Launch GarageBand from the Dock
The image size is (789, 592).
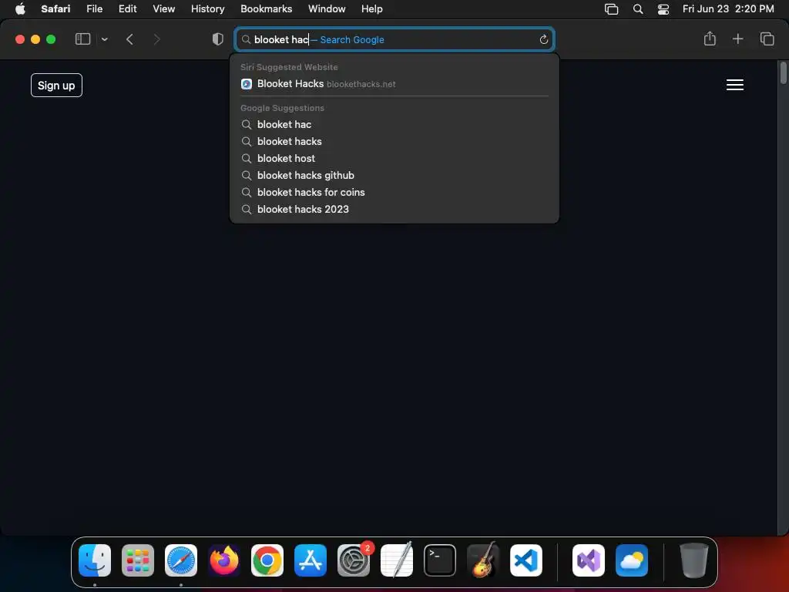coord(483,560)
